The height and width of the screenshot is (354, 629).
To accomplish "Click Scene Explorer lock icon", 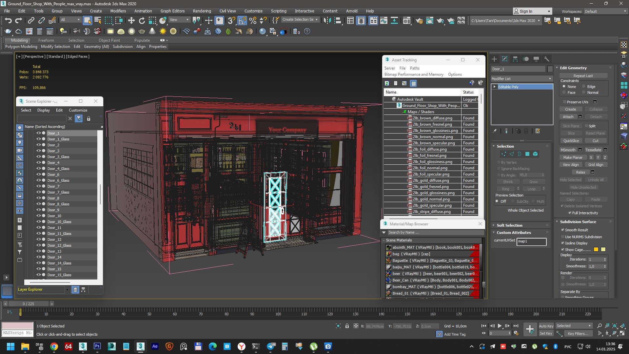I will (88, 118).
